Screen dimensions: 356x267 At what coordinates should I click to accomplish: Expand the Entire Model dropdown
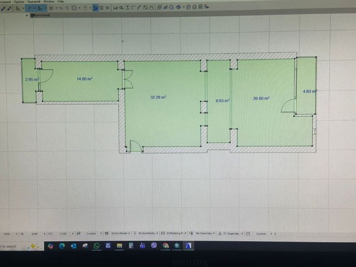(x=120, y=233)
